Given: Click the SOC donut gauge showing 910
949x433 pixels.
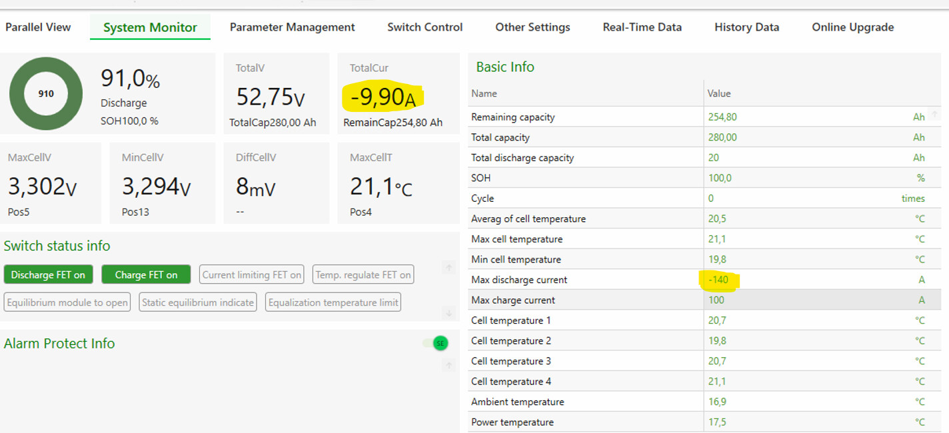Looking at the screenshot, I should (46, 94).
